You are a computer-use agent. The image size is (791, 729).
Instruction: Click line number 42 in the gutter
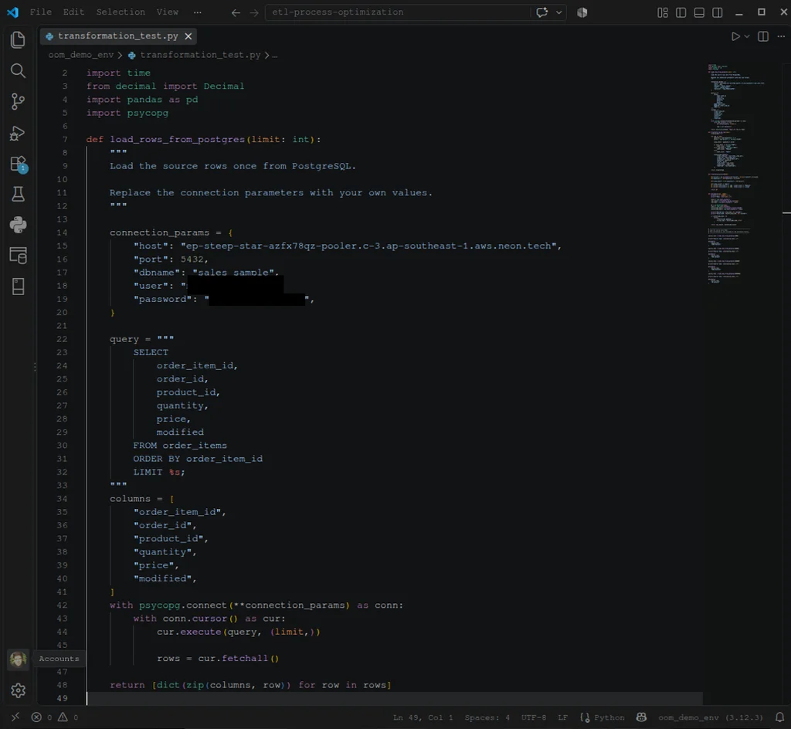pyautogui.click(x=62, y=605)
